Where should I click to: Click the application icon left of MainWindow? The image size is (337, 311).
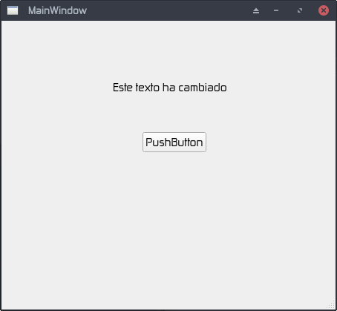click(13, 10)
